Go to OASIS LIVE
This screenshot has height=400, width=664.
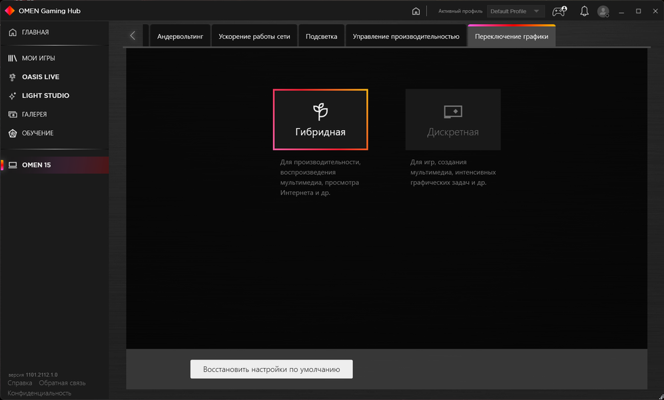coord(54,77)
